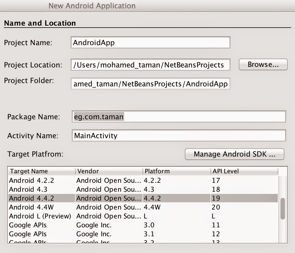
Task: Click the Name and Location section heading
Action: point(39,23)
